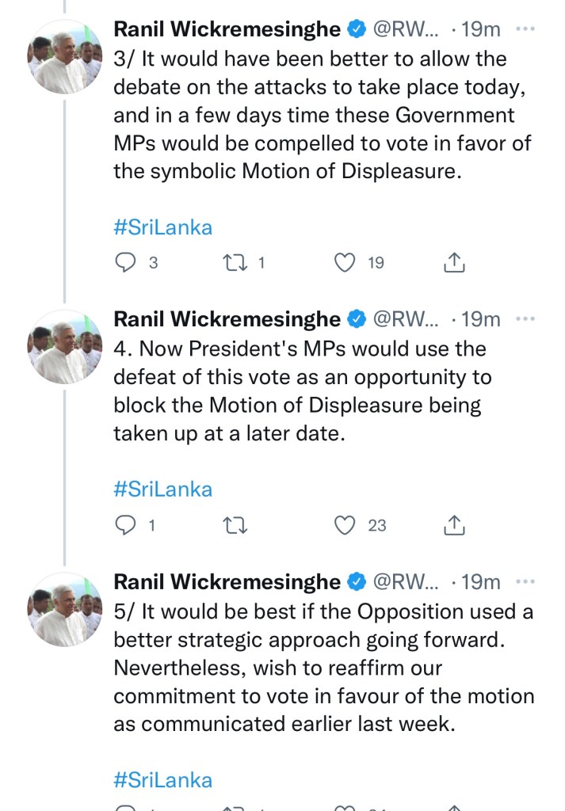Open more options for tweet 3/
This screenshot has width=565, height=811.
(525, 29)
